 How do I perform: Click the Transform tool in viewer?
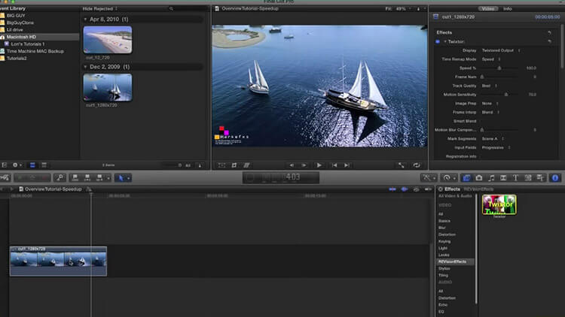(x=221, y=165)
